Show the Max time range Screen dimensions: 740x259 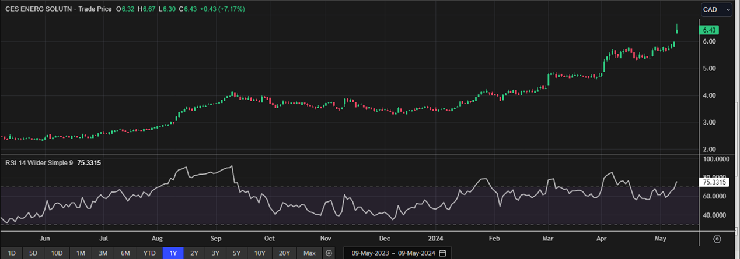click(309, 253)
